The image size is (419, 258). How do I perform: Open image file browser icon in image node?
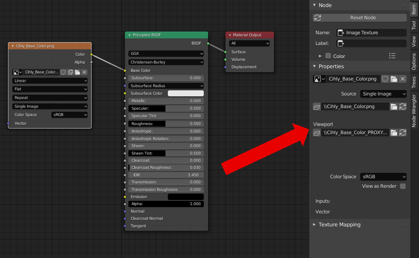tap(77, 72)
